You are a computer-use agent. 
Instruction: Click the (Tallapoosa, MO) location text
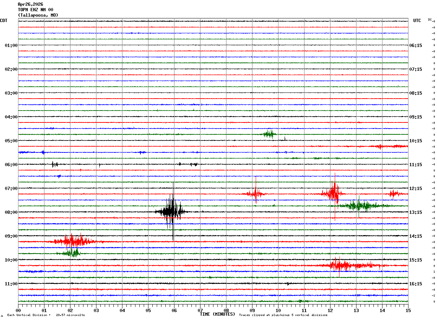[38, 15]
